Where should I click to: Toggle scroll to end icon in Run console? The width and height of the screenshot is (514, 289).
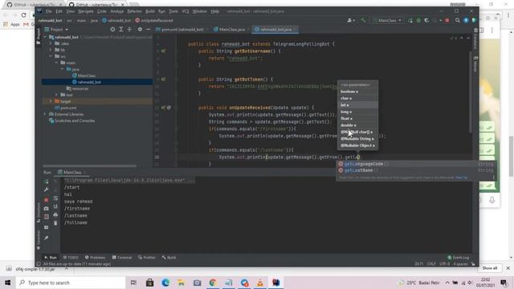[x=55, y=206]
